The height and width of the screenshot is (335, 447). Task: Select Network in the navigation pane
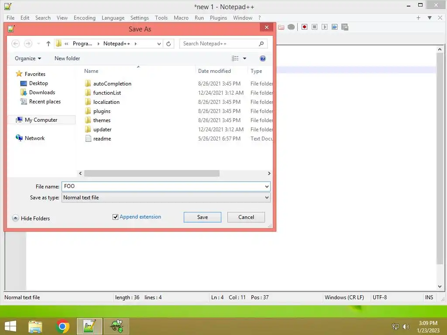30,138
